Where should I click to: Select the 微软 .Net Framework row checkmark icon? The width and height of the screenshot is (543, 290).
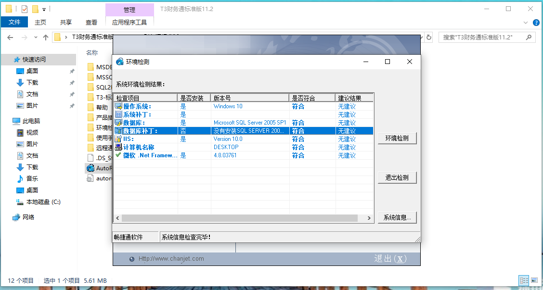(x=118, y=155)
